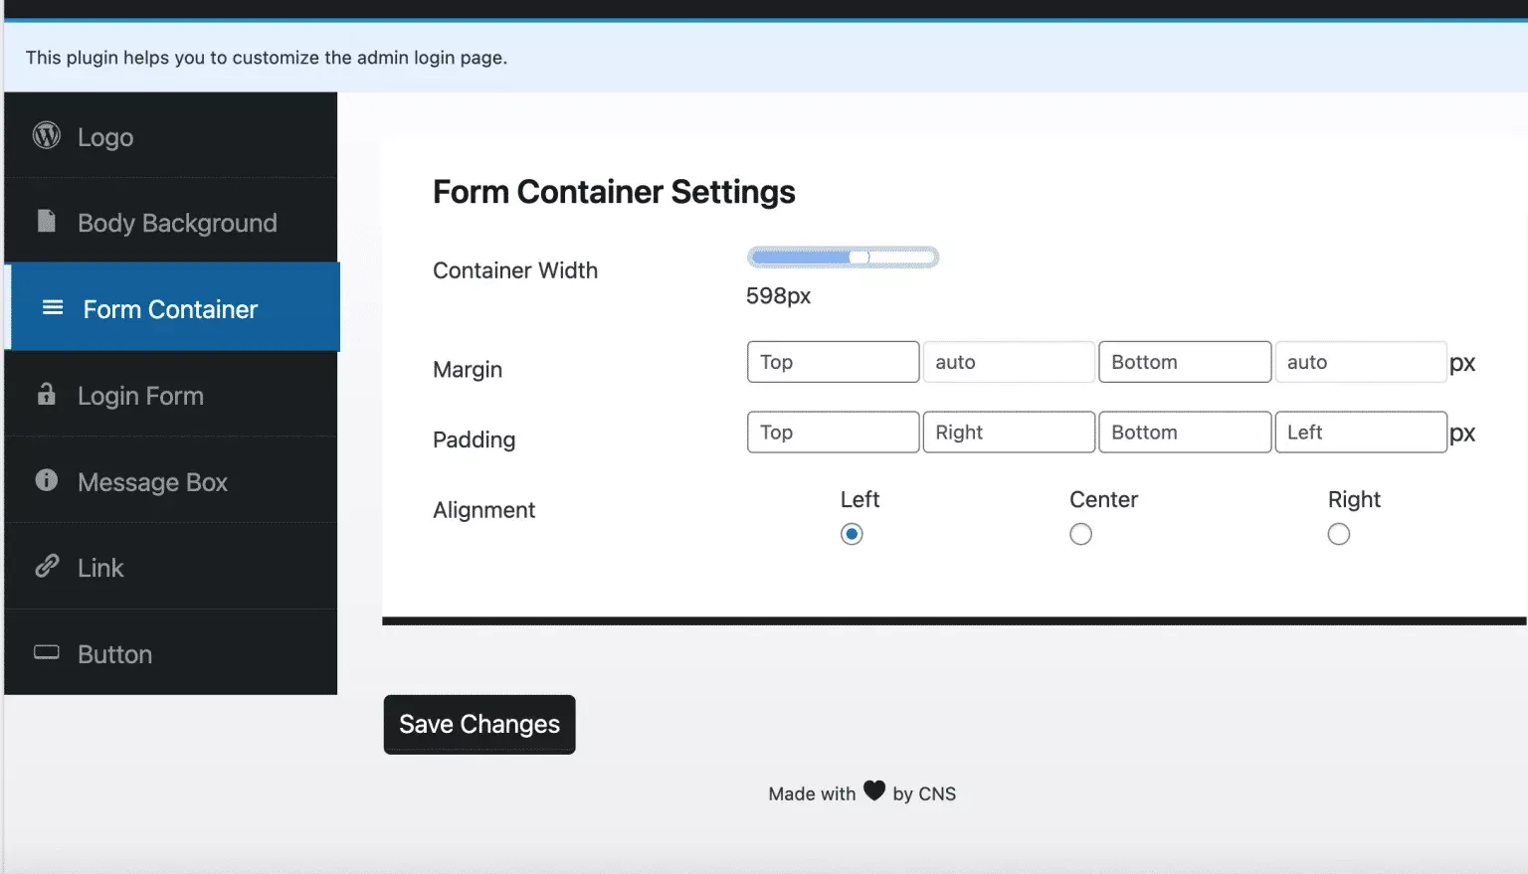Click the chain icon next to Link

(46, 567)
